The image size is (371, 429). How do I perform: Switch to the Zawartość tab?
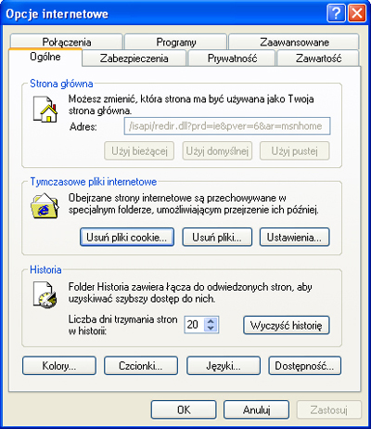pyautogui.click(x=318, y=58)
